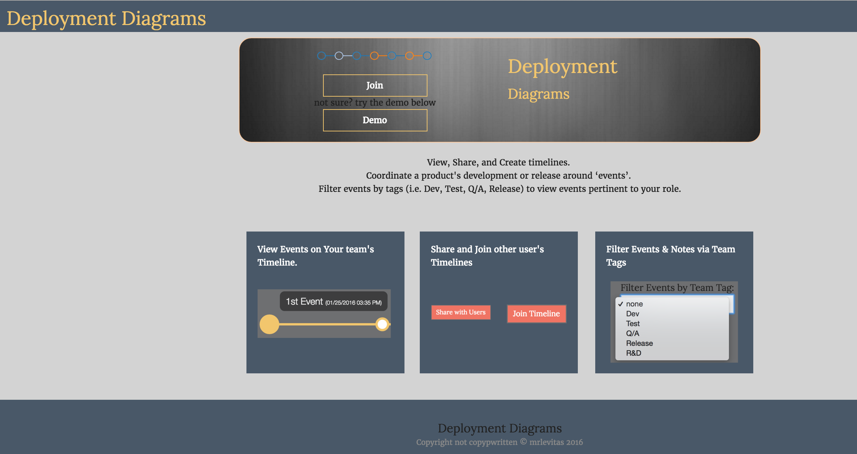Click the first orange circle in timeline graphic
The height and width of the screenshot is (454, 857).
374,56
